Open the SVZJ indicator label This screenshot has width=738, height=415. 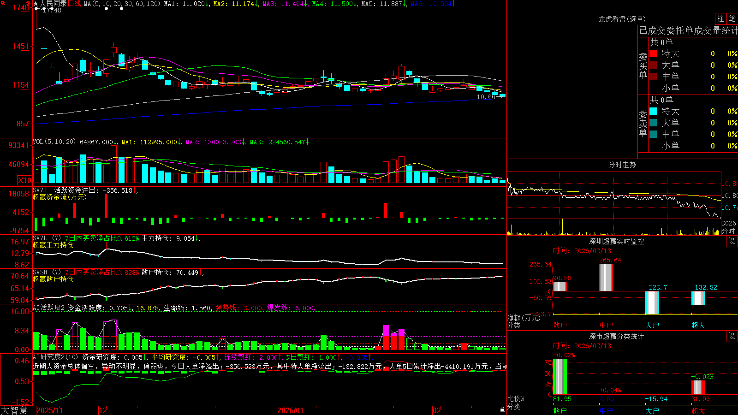40,190
